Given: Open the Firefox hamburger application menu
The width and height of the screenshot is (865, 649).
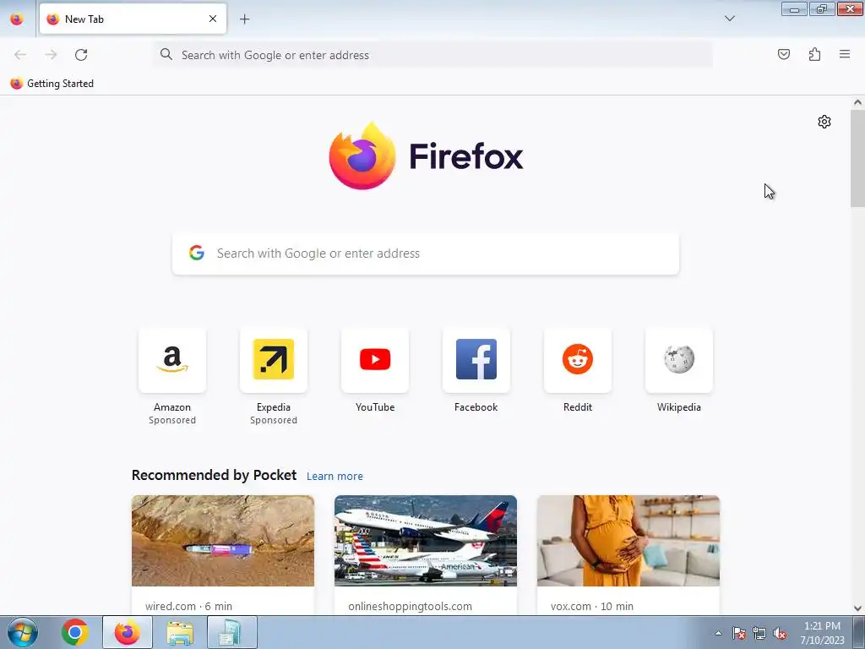Looking at the screenshot, I should pyautogui.click(x=845, y=54).
